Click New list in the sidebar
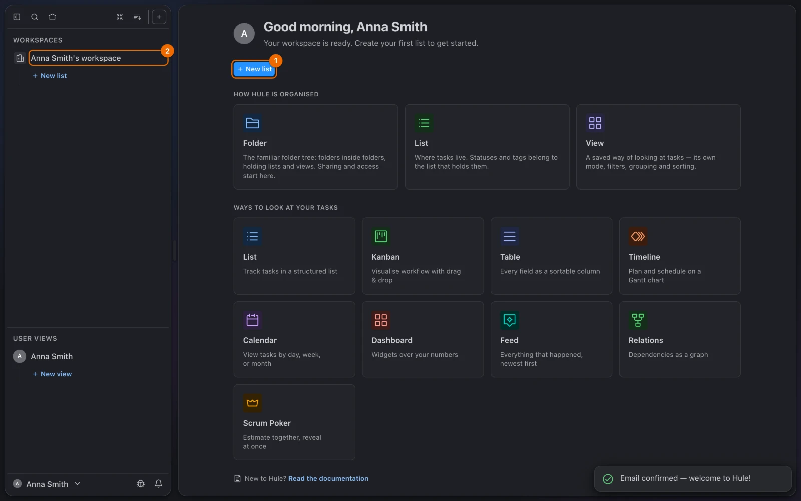801x501 pixels. (x=50, y=76)
